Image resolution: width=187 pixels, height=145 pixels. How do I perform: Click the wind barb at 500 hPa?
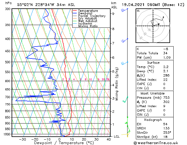[125, 63]
